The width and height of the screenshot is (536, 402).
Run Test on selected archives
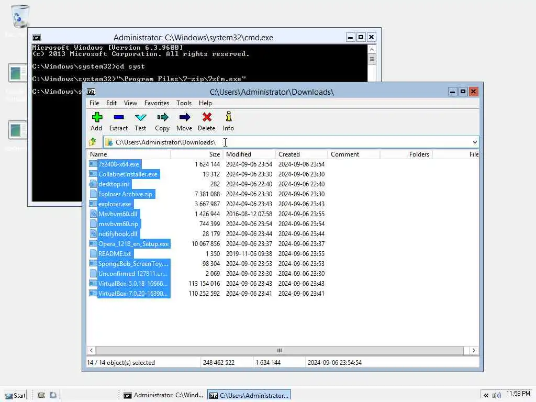click(x=140, y=121)
